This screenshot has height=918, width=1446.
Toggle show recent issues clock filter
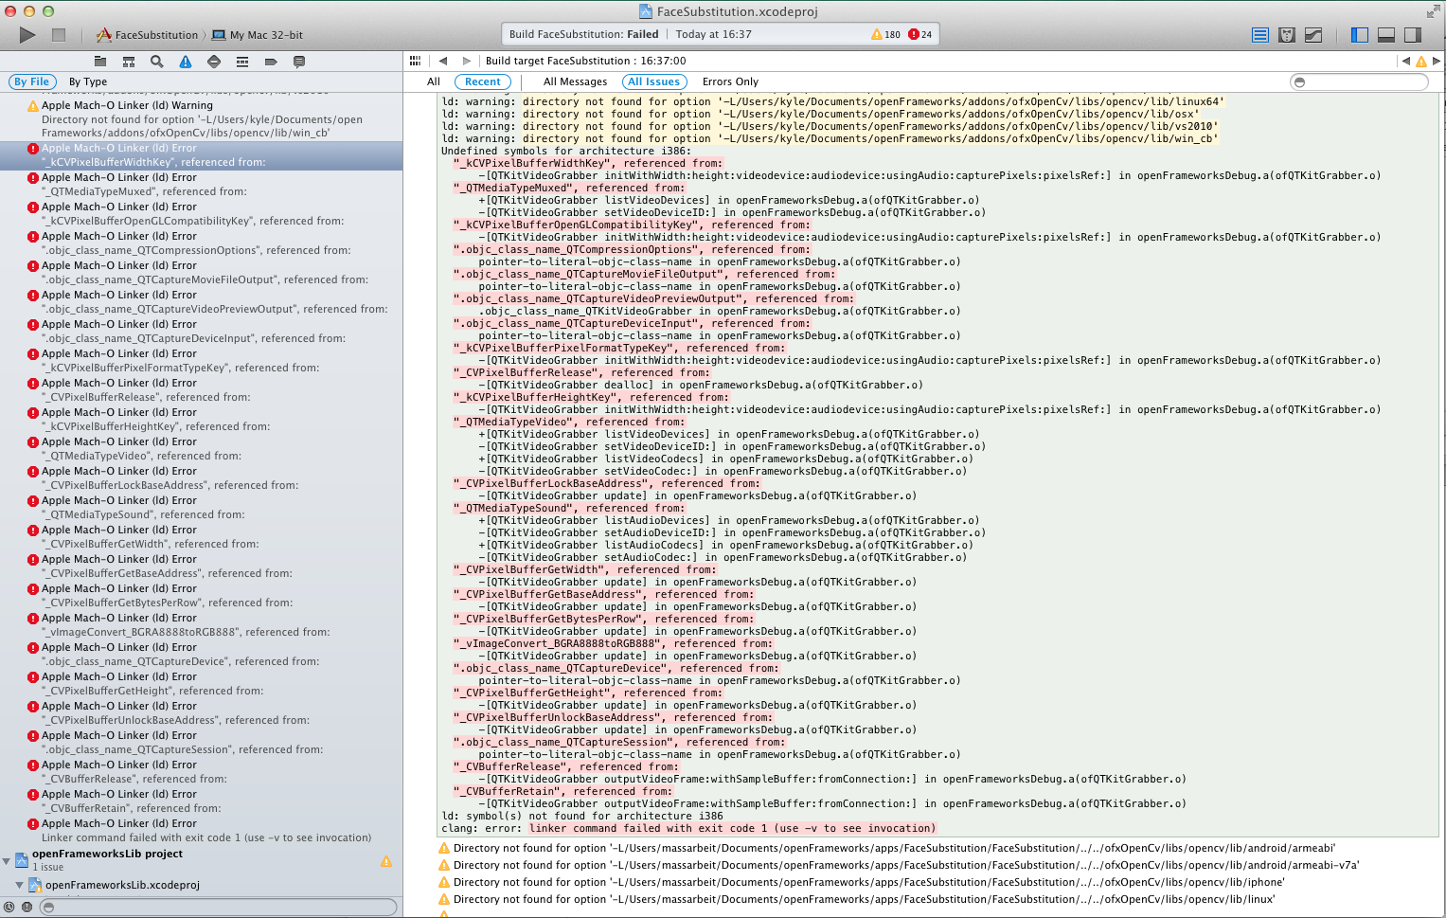click(x=9, y=907)
